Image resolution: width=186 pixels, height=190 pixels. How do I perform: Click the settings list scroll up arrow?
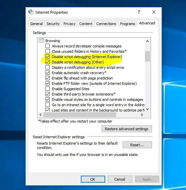[147, 41]
